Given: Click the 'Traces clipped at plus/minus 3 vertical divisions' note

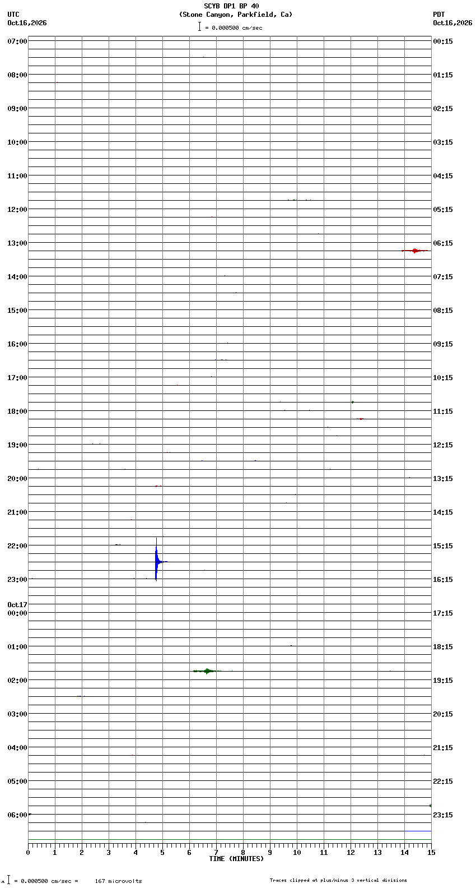Looking at the screenshot, I should pos(338,880).
